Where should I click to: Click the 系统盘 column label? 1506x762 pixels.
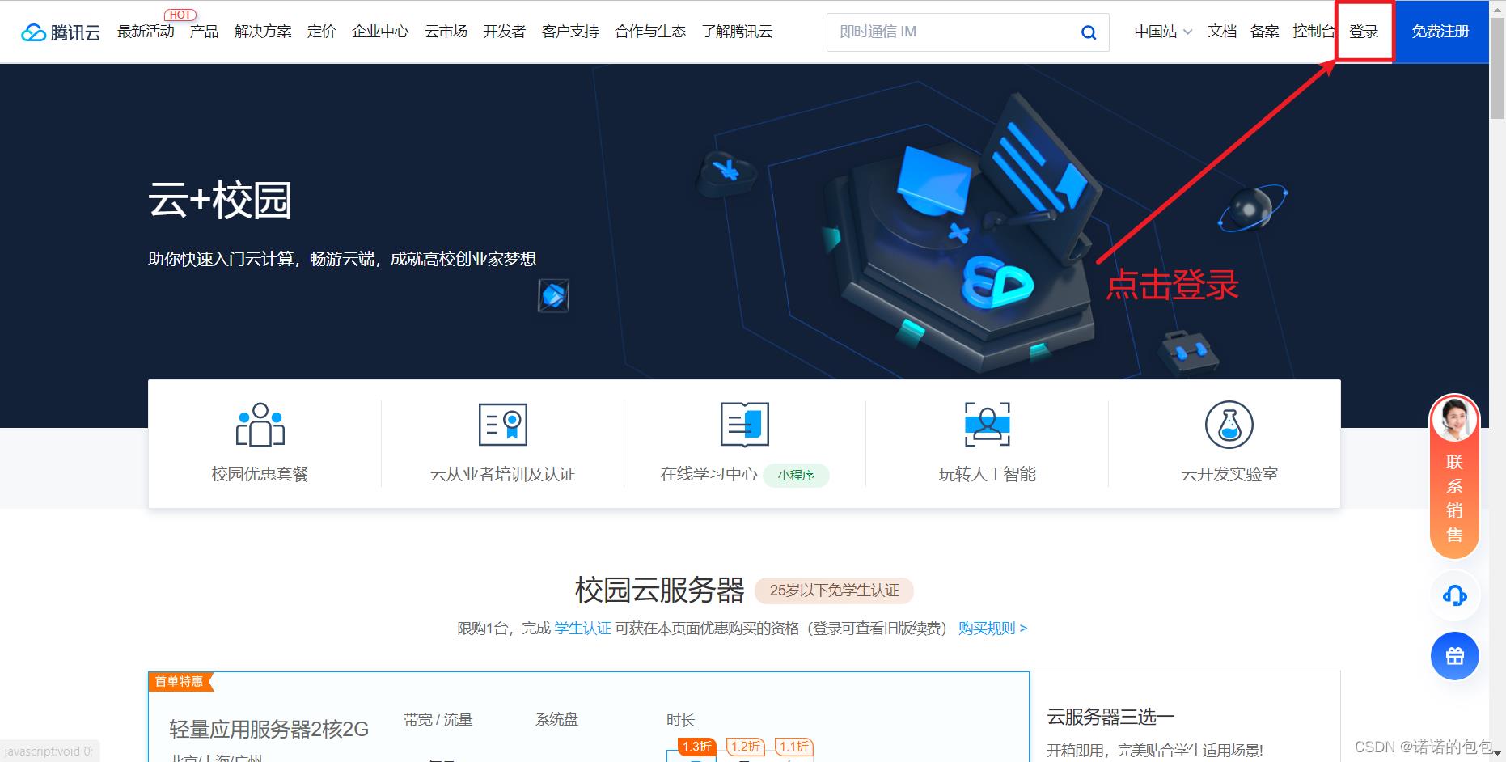pos(556,719)
